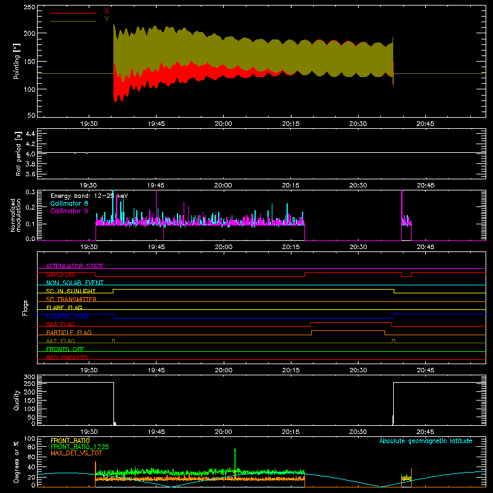This screenshot has height=493, width=493.
Task: Select the NON_SOLAR_EVENT flag label
Action: (75, 283)
